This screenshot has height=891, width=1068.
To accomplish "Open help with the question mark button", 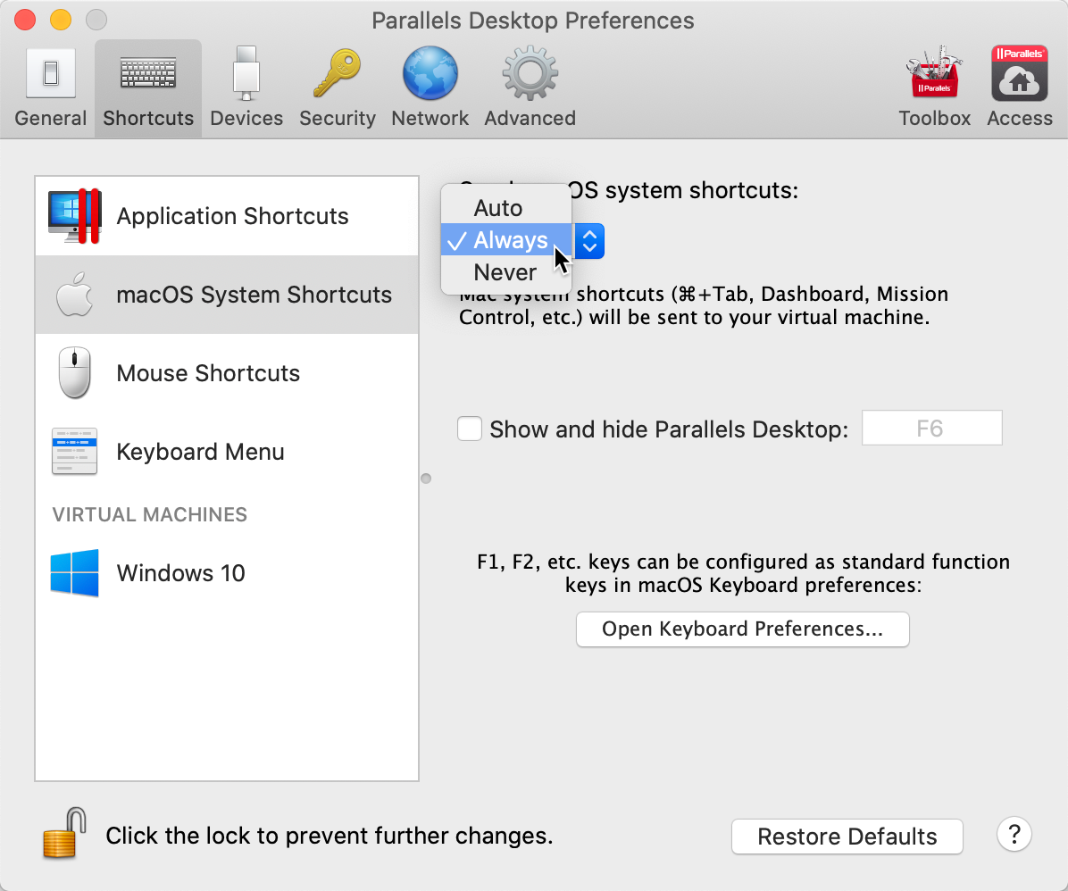I will point(1014,834).
